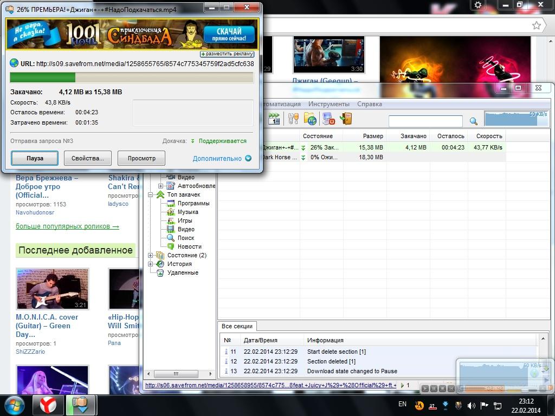Collapse the Топ закачек tree node
Viewport: 555px width, 416px height.
[151, 194]
